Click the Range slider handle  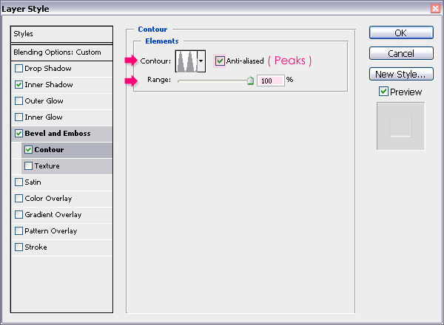[250, 81]
